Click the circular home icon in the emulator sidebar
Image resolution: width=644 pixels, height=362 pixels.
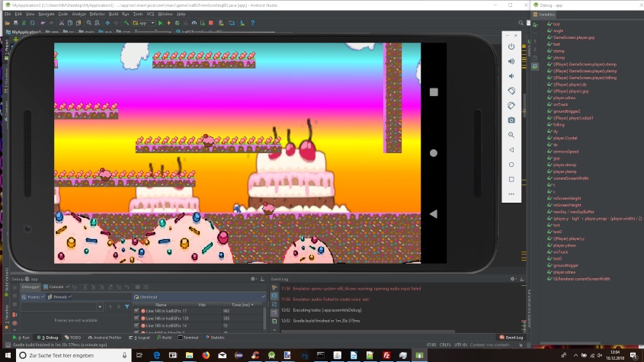point(511,165)
